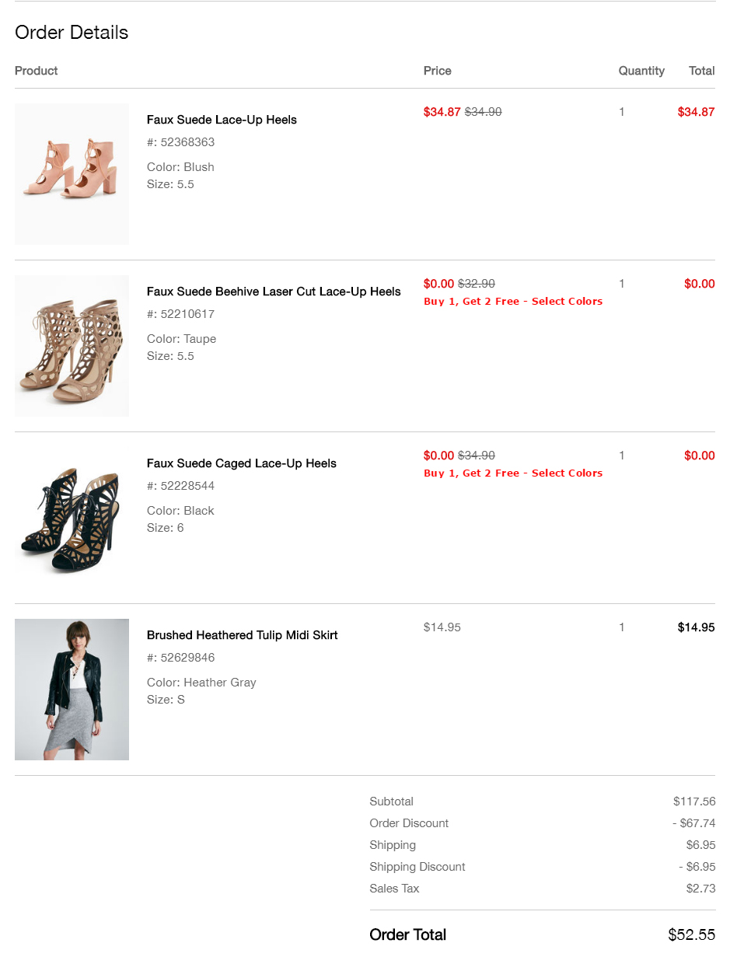737x957 pixels.
Task: Open Faux Suede Beehive Laser Cut Lace-Up Heels
Action: [274, 292]
